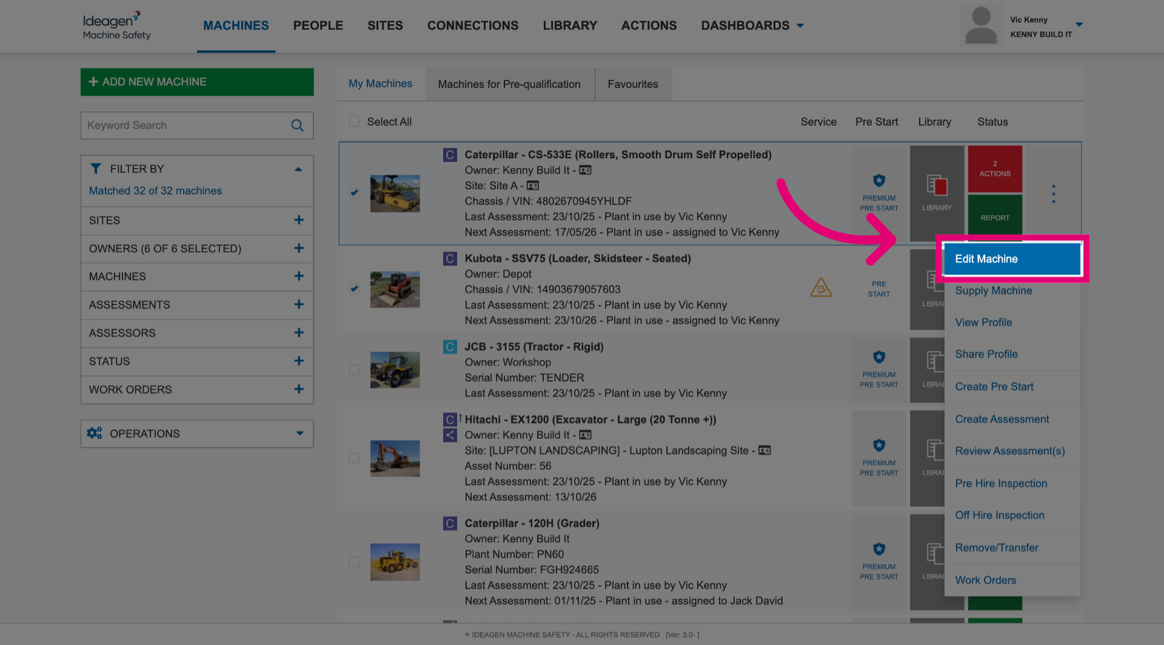Image resolution: width=1164 pixels, height=645 pixels.
Task: Click the C badge on JCB 3155
Action: coord(450,347)
